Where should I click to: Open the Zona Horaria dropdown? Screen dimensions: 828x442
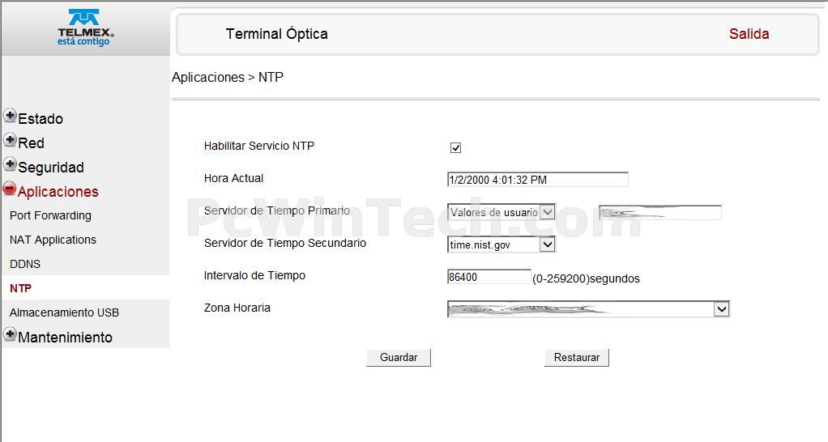(x=721, y=309)
